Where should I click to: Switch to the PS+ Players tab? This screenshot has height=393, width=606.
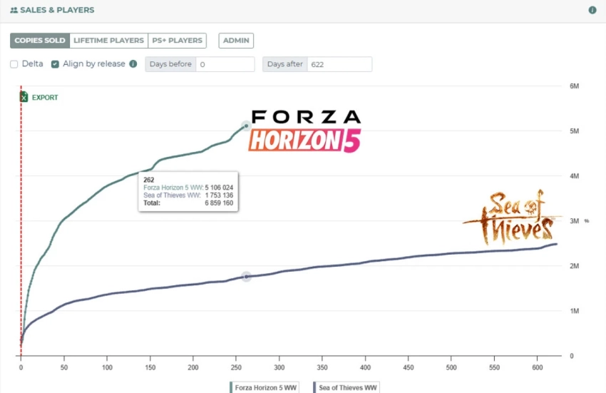pos(178,41)
